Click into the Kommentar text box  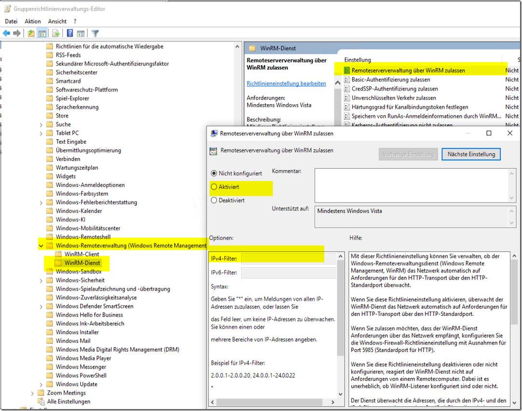coord(412,185)
